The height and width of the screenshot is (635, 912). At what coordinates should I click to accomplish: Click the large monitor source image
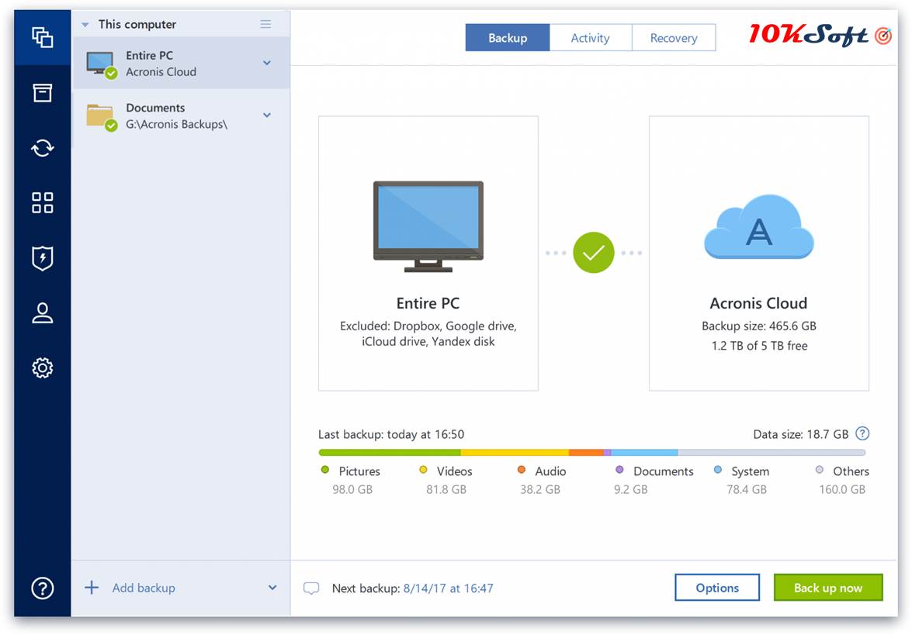428,226
